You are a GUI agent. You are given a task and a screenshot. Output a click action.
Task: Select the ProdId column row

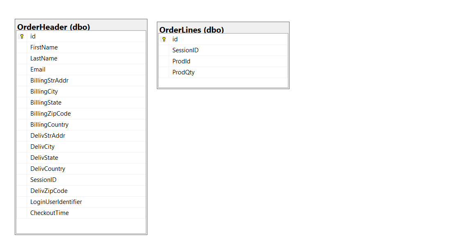pyautogui.click(x=223, y=61)
